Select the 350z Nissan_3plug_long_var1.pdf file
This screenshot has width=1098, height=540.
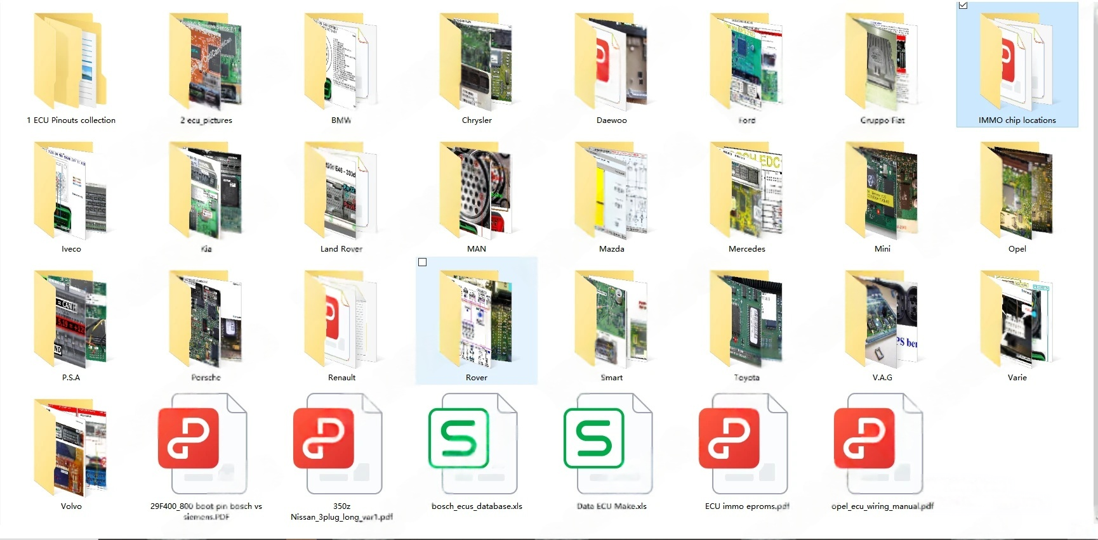[338, 444]
